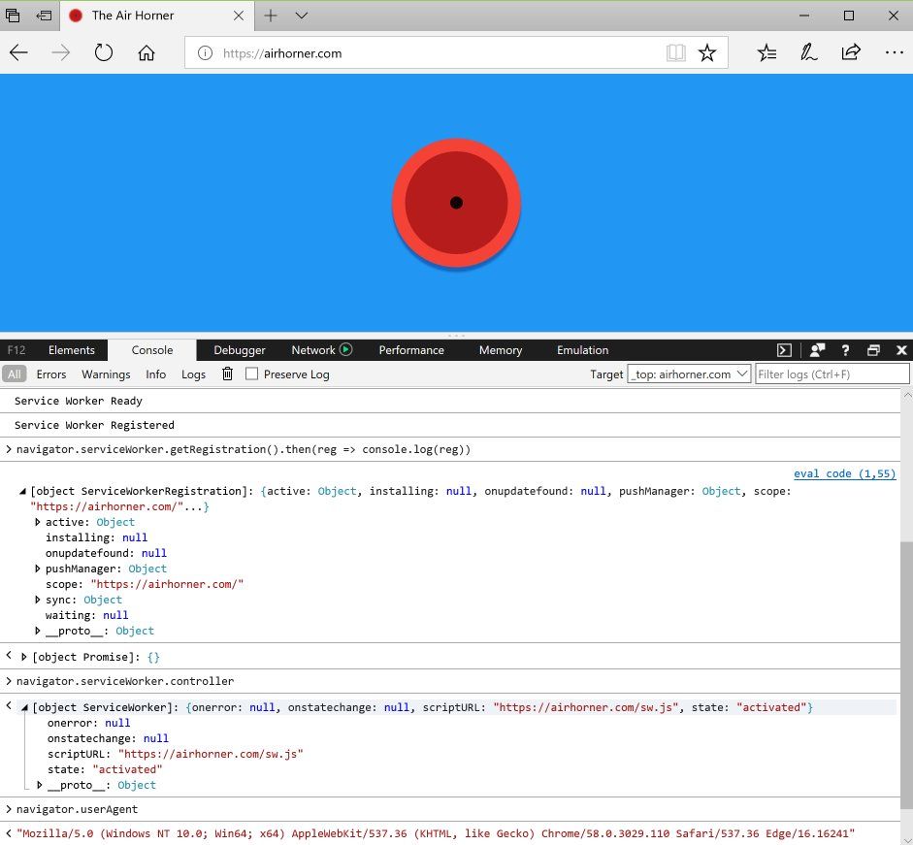
Task: Add page to favorites with star icon
Action: pyautogui.click(x=707, y=53)
